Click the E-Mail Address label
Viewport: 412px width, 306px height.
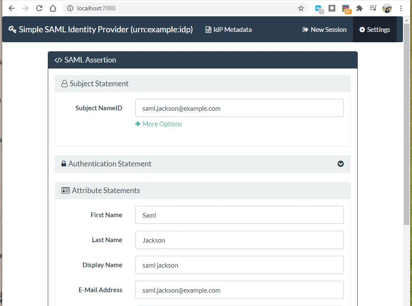(x=100, y=290)
